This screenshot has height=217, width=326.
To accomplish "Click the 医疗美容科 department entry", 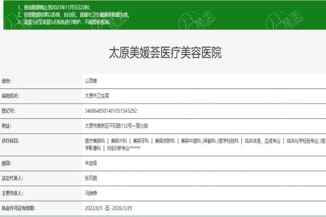I will coord(95,141).
